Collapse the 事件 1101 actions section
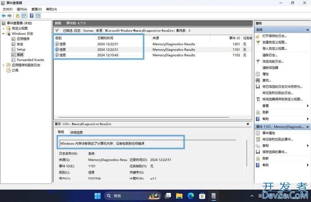Viewport: 311px width, 202px height. pyautogui.click(x=308, y=127)
